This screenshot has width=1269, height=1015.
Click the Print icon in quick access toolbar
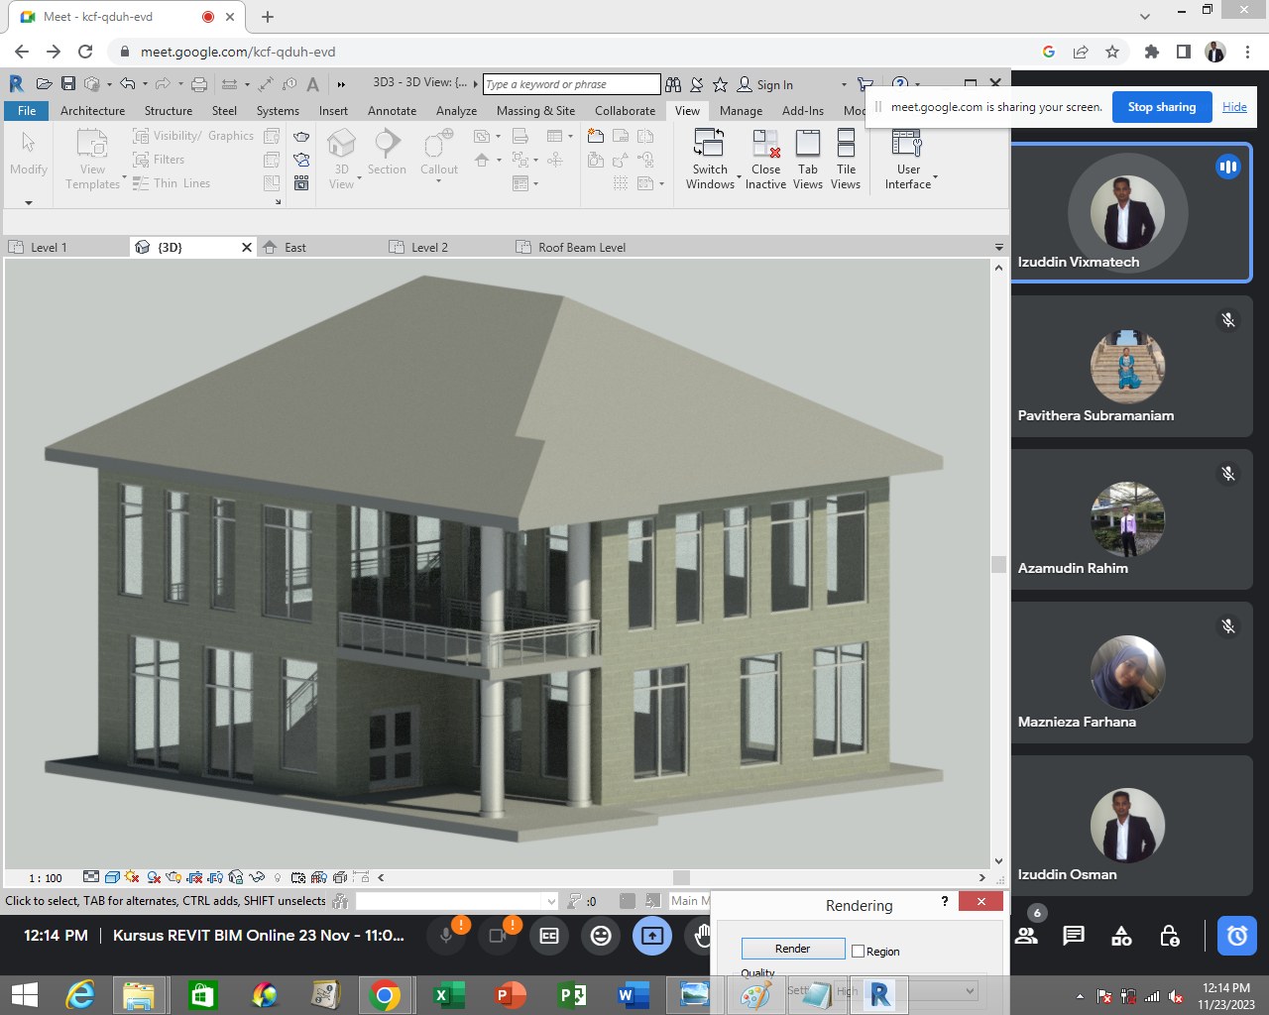tap(199, 84)
